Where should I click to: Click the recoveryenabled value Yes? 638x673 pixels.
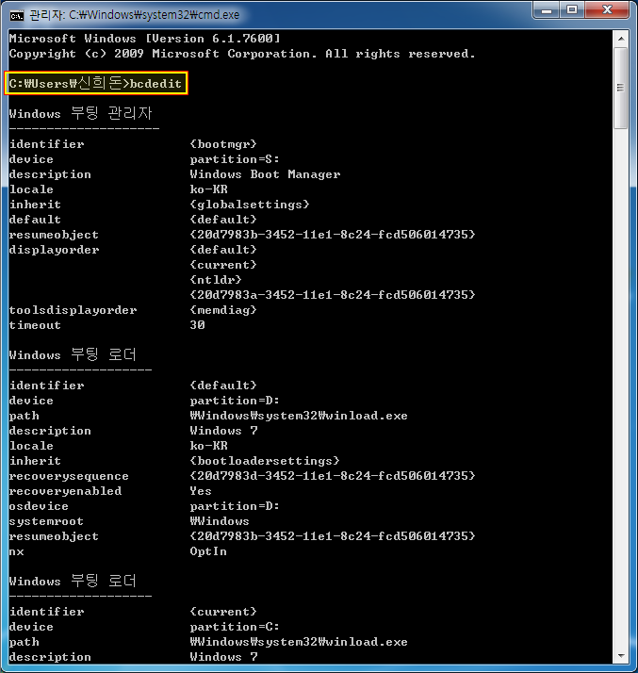(x=201, y=491)
